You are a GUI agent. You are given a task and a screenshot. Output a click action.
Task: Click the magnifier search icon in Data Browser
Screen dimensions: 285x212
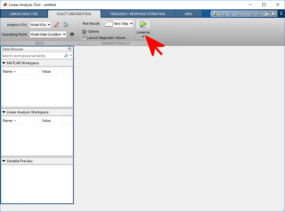[x=66, y=55]
